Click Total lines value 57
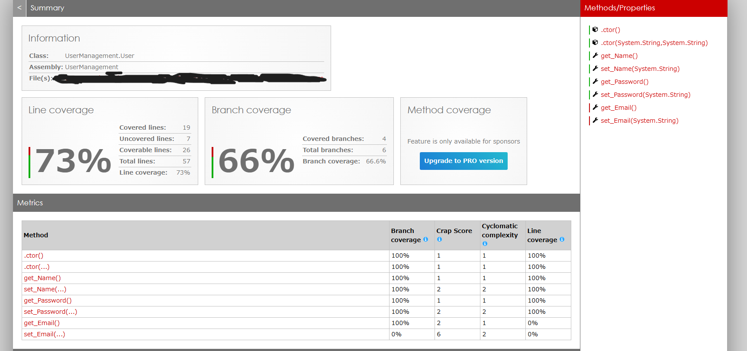The width and height of the screenshot is (747, 351). [187, 161]
